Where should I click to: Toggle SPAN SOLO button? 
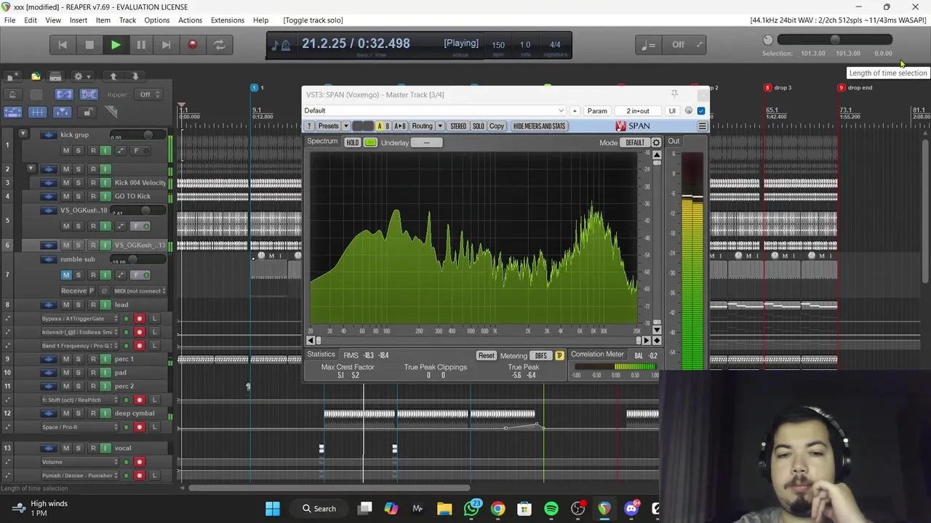pyautogui.click(x=478, y=126)
